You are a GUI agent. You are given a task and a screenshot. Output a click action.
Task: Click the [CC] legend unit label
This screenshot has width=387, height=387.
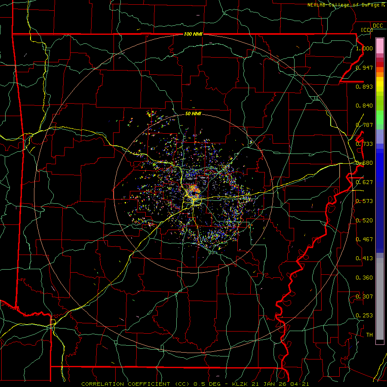[367, 30]
